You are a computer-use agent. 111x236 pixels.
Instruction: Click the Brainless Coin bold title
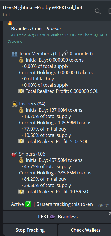pyautogui.click(x=26, y=29)
